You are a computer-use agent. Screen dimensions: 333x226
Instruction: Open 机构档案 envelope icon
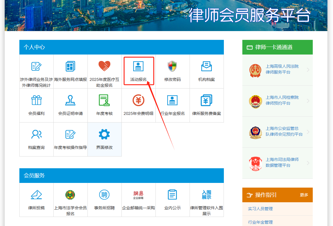(207, 67)
